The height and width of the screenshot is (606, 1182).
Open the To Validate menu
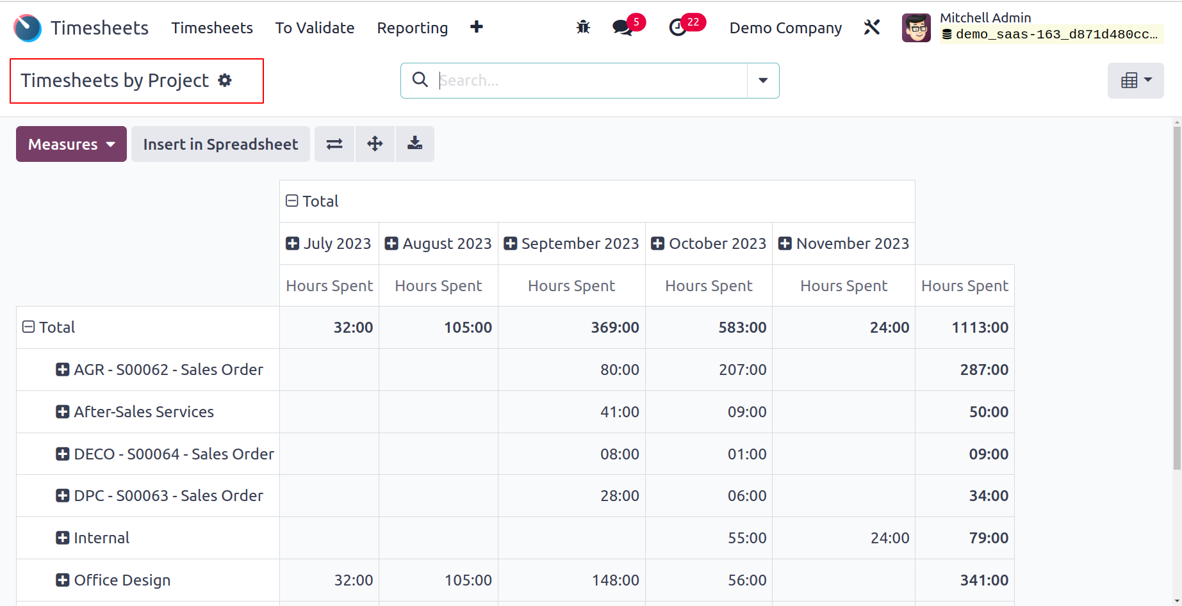tap(315, 28)
